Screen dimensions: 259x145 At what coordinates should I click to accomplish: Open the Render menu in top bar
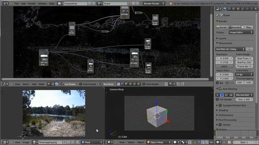tap(32, 4)
